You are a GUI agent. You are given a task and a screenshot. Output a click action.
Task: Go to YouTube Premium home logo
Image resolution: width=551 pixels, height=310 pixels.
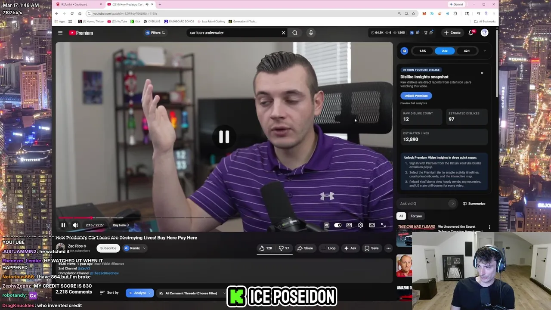tap(81, 33)
